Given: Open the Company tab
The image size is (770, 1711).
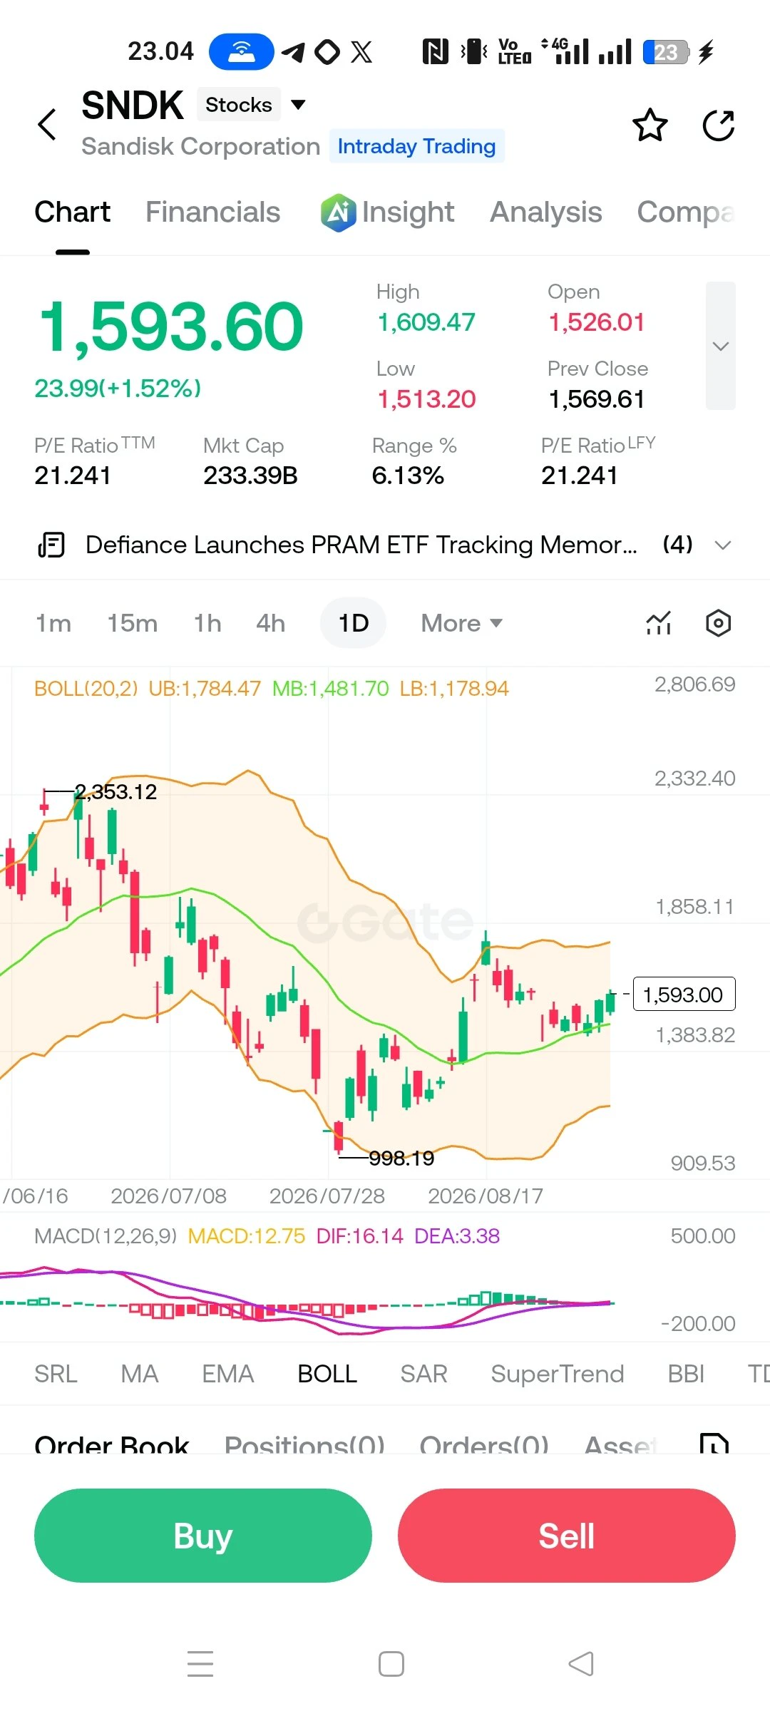Looking at the screenshot, I should tap(686, 212).
